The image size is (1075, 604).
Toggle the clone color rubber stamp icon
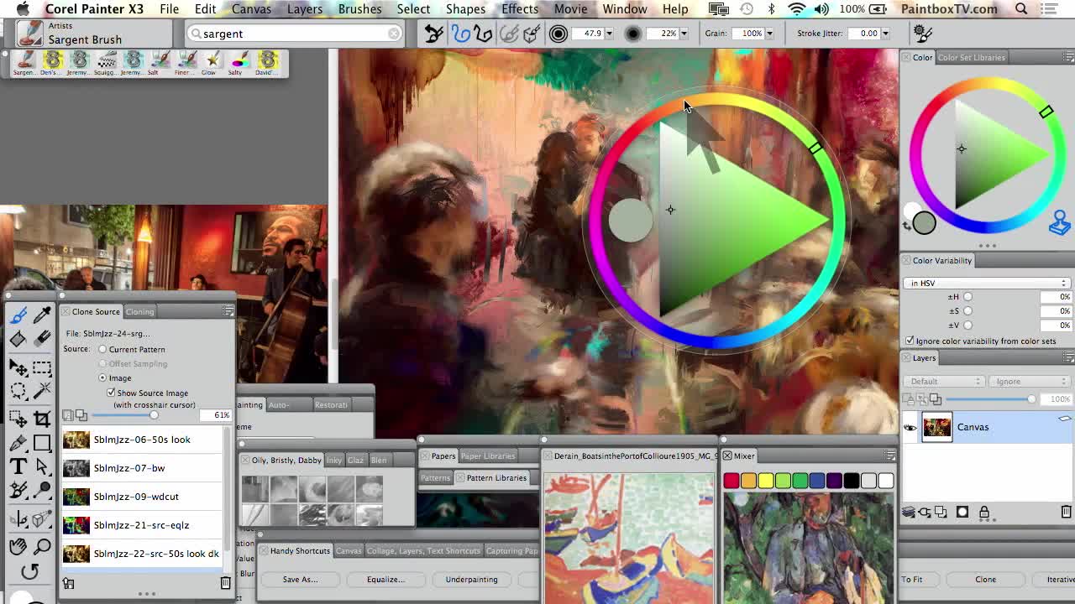1060,223
